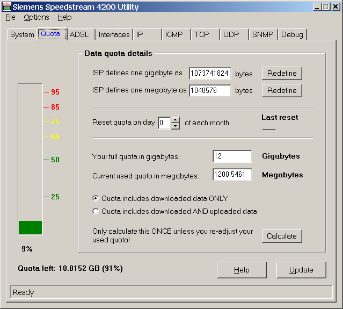Image resolution: width=343 pixels, height=309 pixels.
Task: Redefine the megabyte byte value
Action: click(282, 90)
